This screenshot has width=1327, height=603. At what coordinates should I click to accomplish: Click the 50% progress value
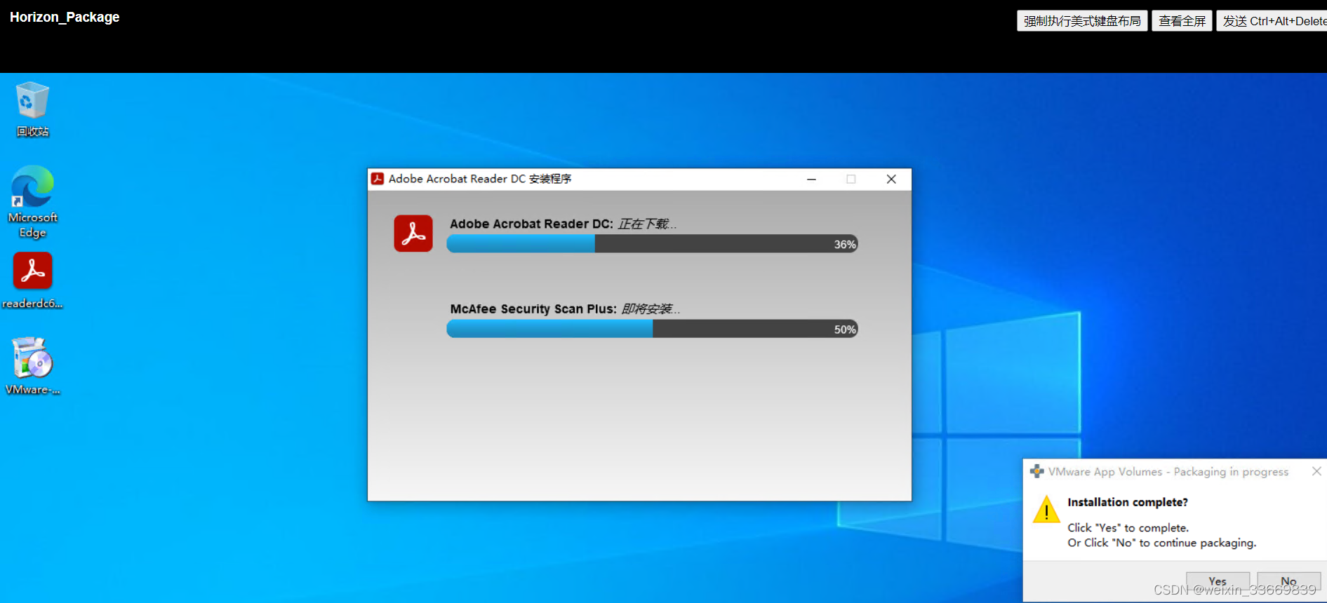tap(845, 330)
